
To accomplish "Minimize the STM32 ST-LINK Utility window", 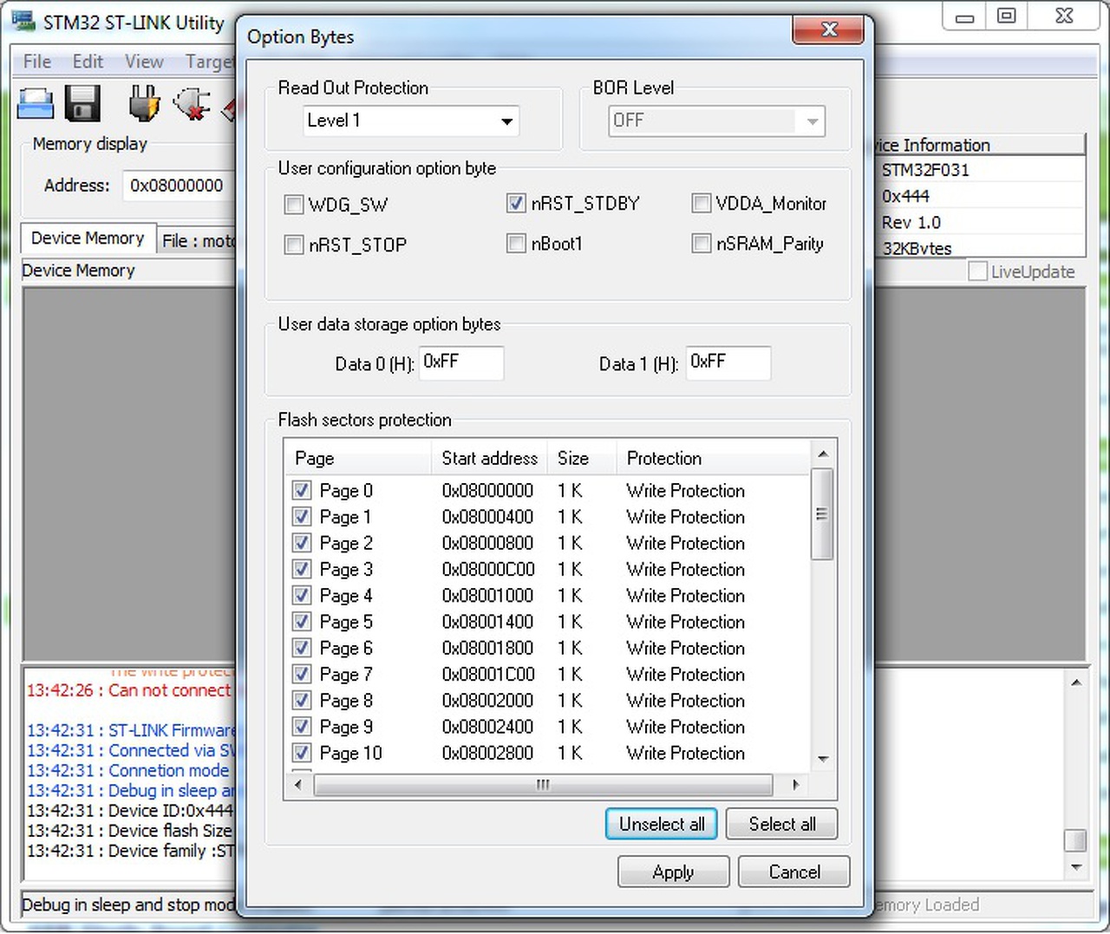I will (964, 16).
